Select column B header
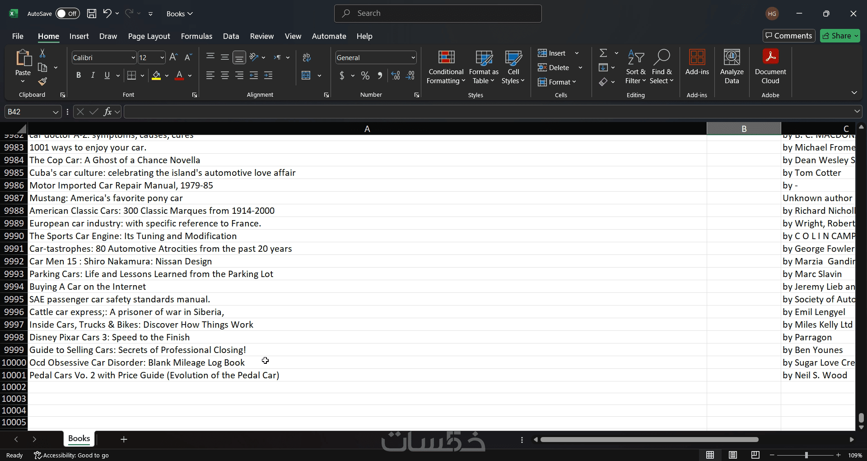 [x=744, y=129]
